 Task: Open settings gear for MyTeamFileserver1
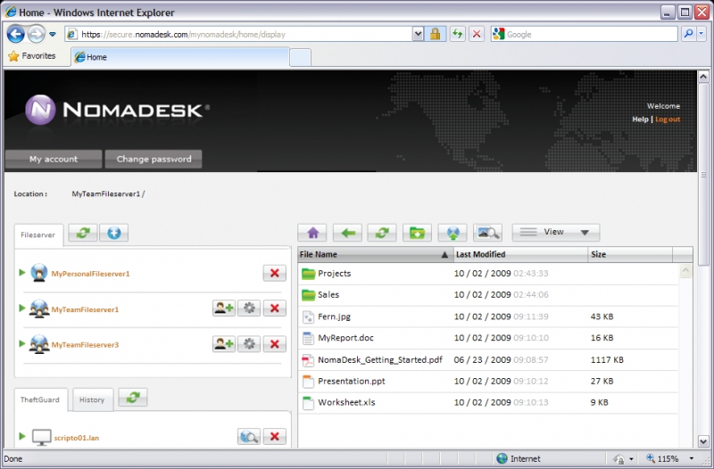point(249,308)
